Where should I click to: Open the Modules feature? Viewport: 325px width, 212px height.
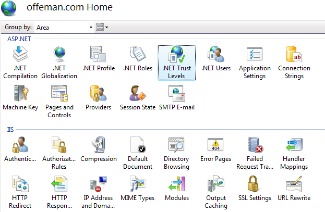click(x=177, y=189)
